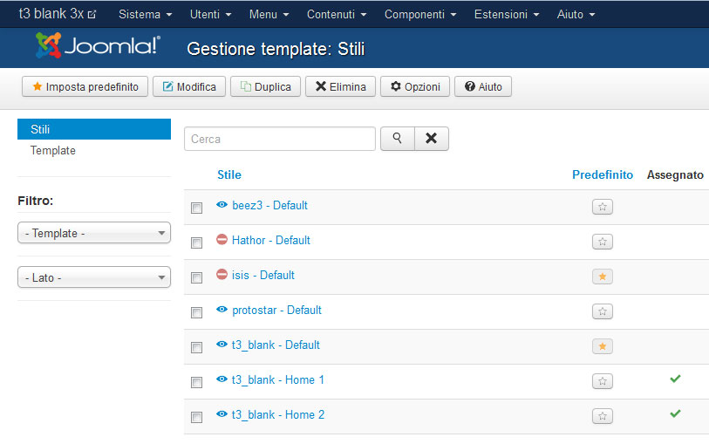Open the t3_blank - Home 1 style
709x444 pixels.
tap(278, 379)
